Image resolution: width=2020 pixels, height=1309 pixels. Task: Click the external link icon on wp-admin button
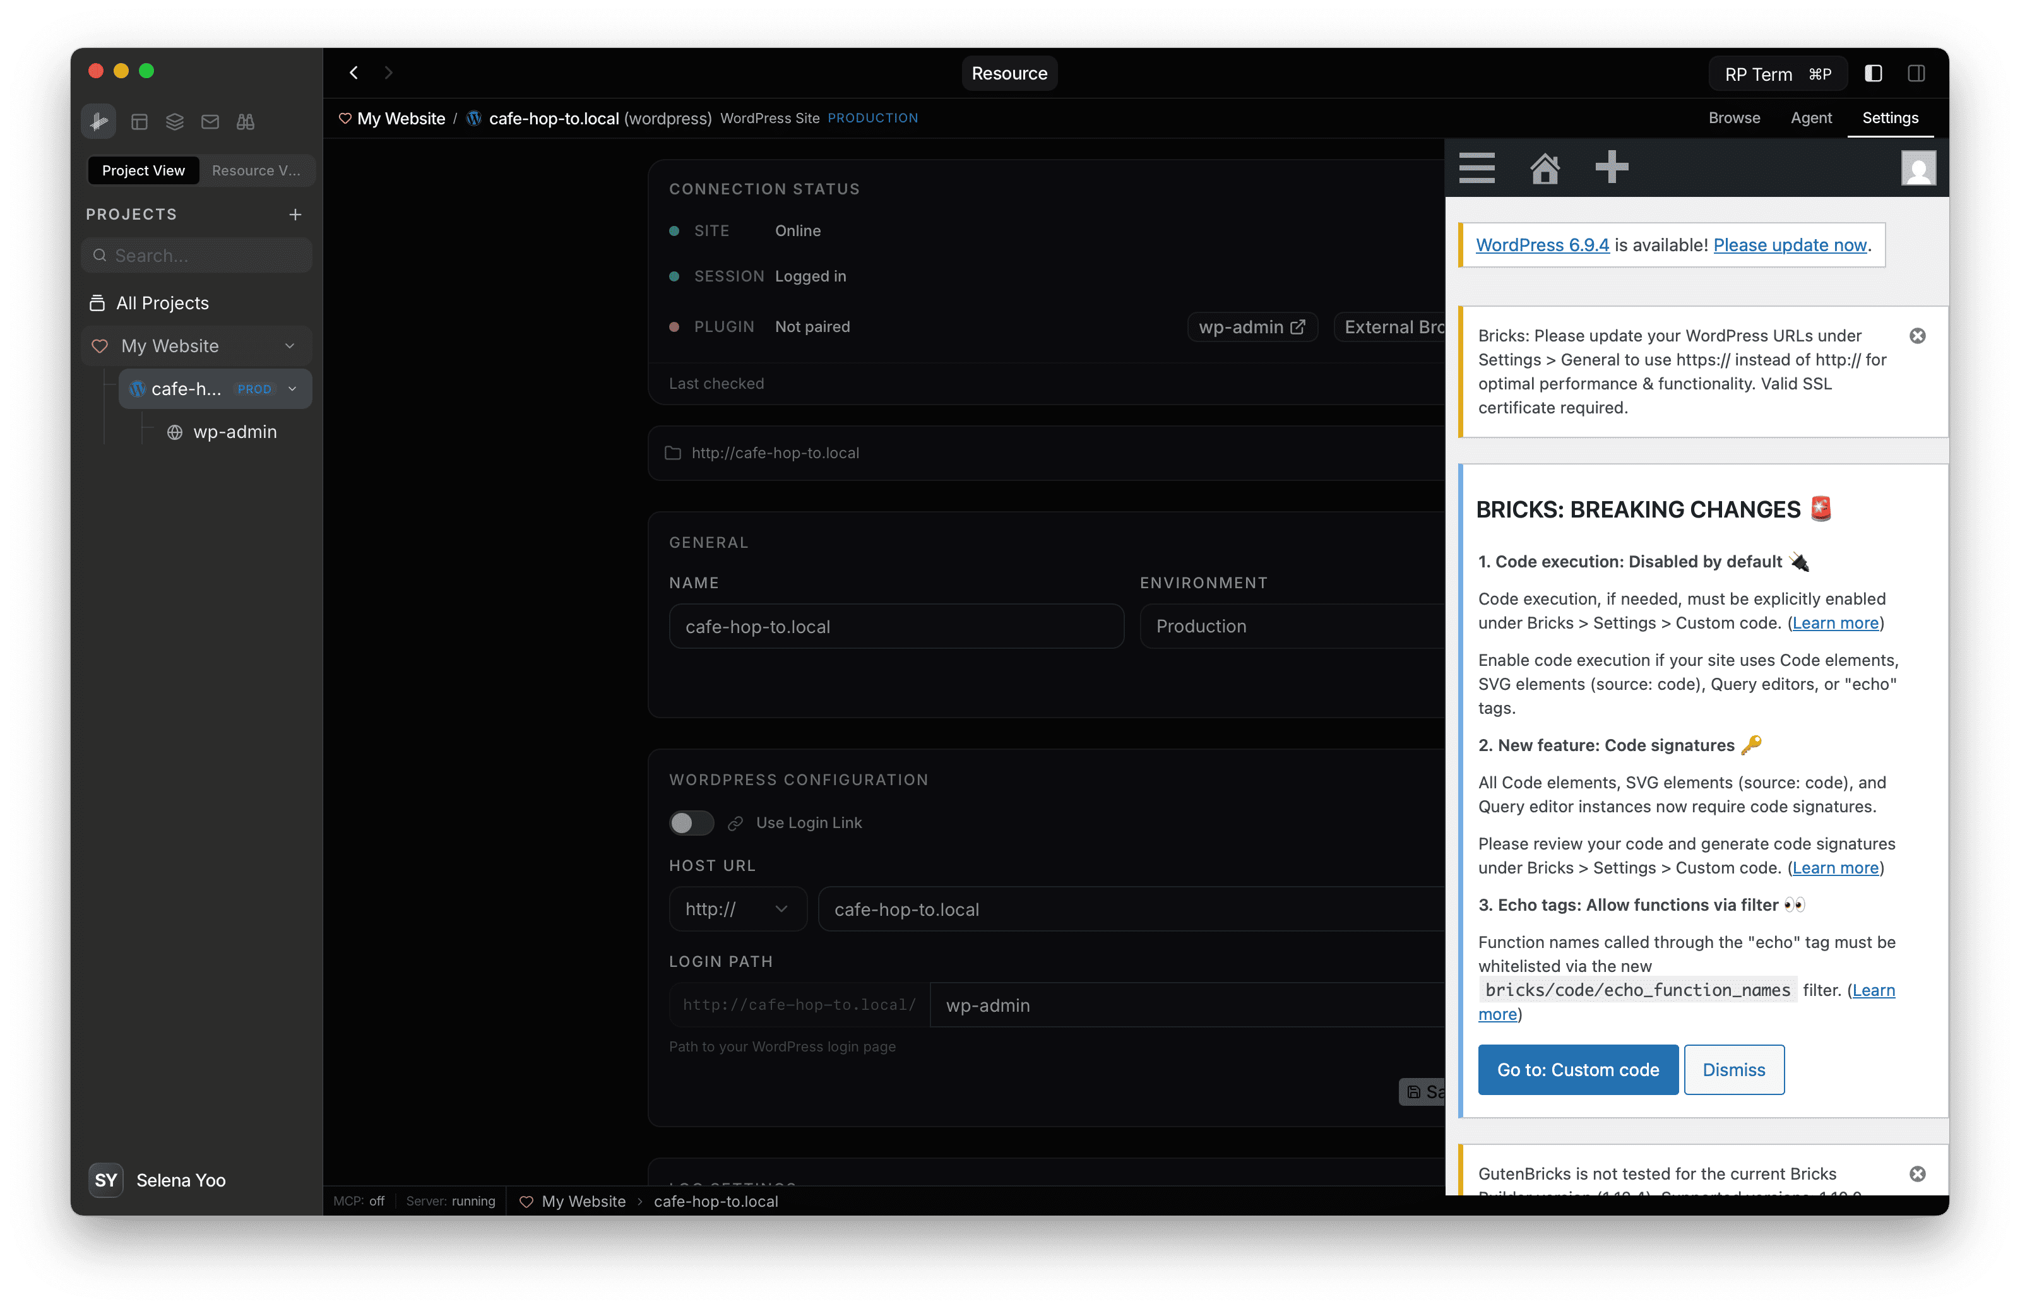pos(1299,326)
